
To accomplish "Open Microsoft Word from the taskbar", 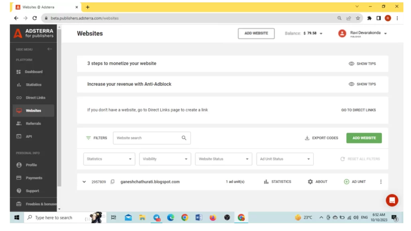I will [x=199, y=218].
